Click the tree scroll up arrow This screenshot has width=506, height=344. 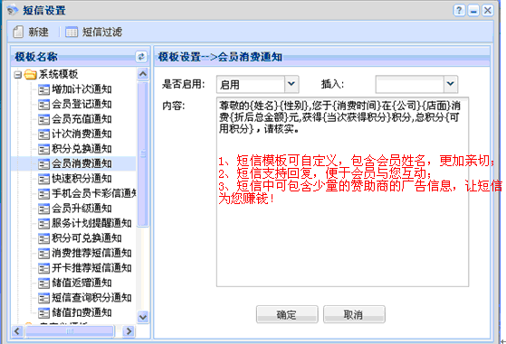coord(143,74)
